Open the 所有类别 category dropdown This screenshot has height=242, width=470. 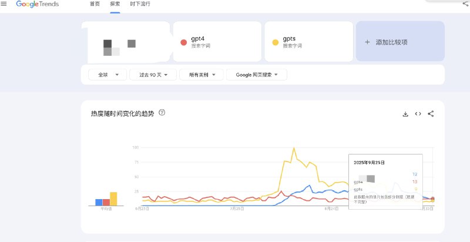tap(202, 75)
